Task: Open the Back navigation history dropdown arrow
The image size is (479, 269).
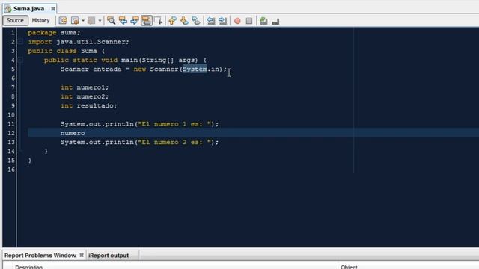Action: [x=83, y=21]
